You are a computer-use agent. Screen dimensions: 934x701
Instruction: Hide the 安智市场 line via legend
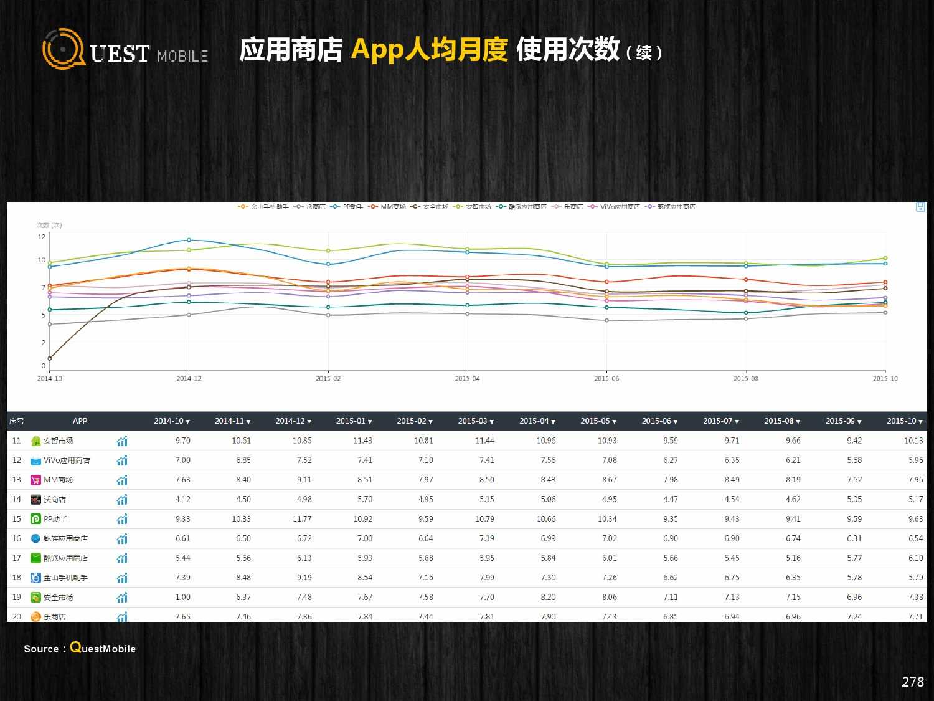pos(472,207)
